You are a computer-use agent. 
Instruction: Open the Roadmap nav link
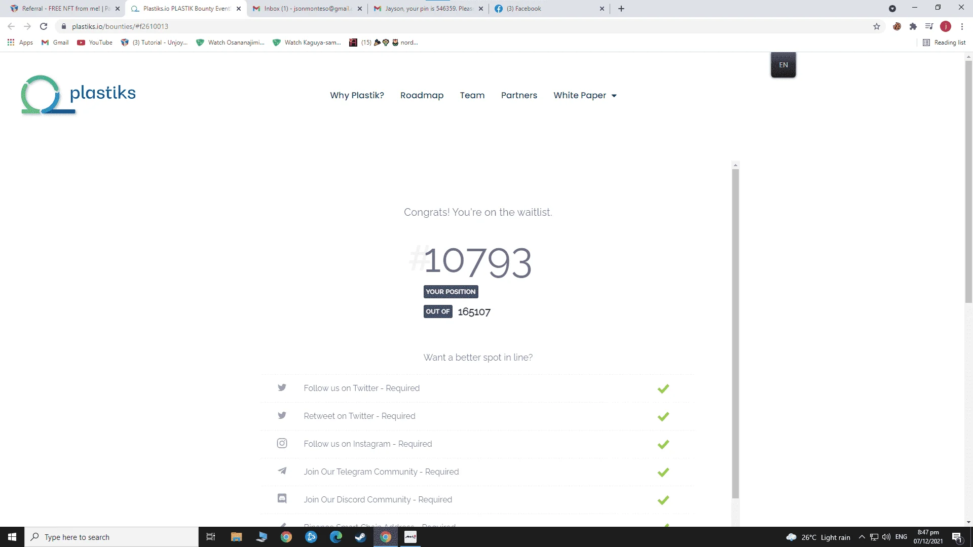(422, 95)
